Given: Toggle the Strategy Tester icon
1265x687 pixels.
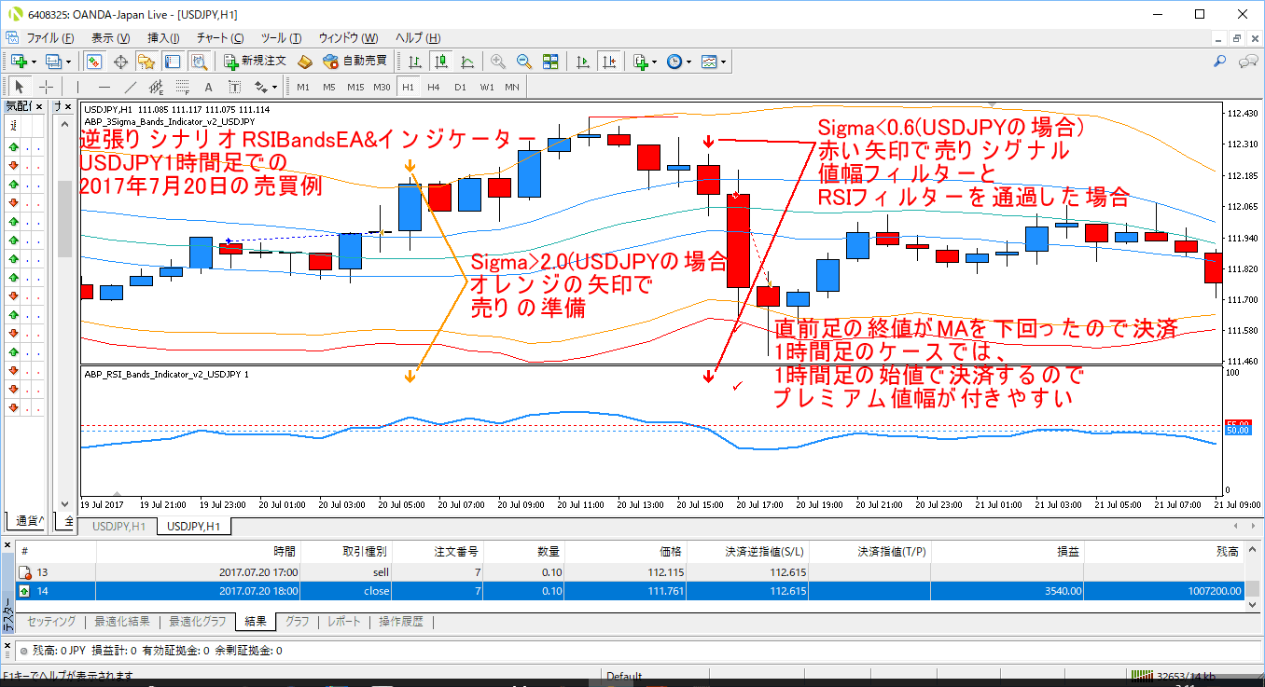Looking at the screenshot, I should click(x=199, y=62).
